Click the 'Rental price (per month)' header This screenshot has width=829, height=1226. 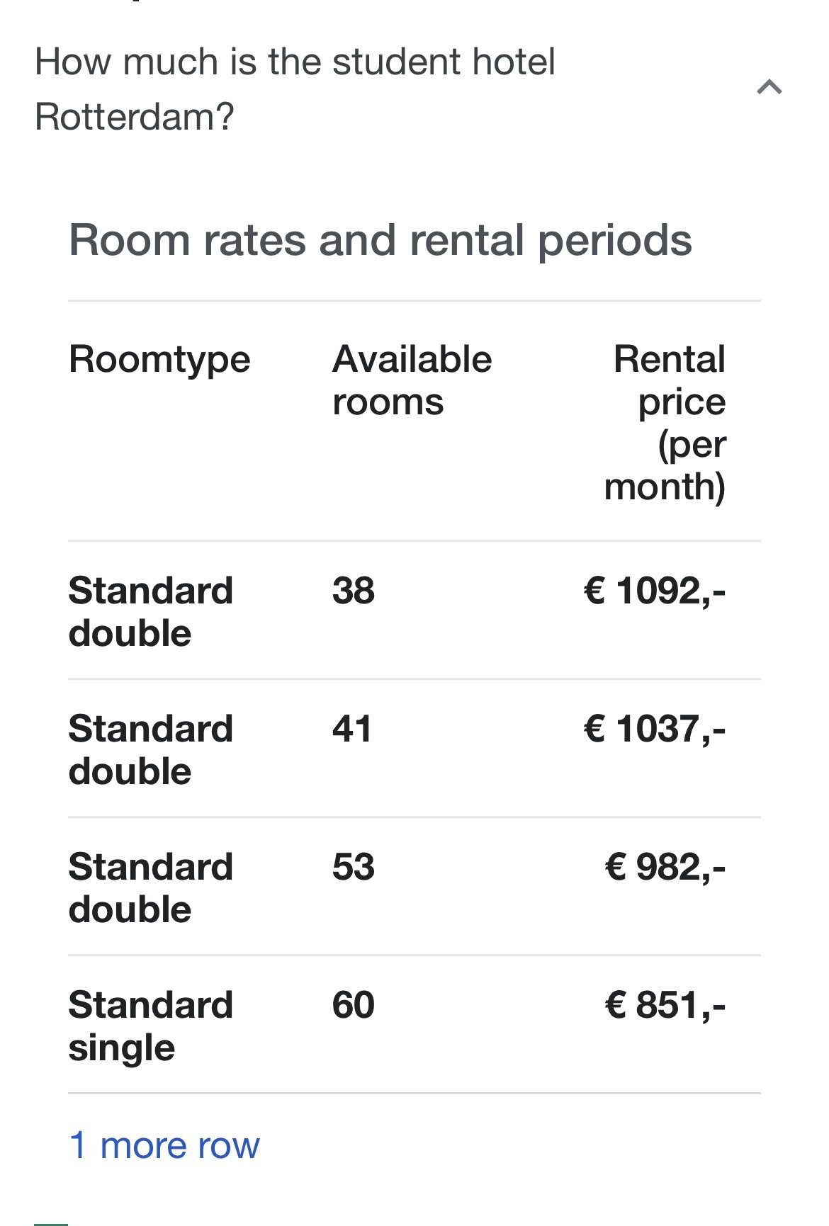click(x=665, y=423)
